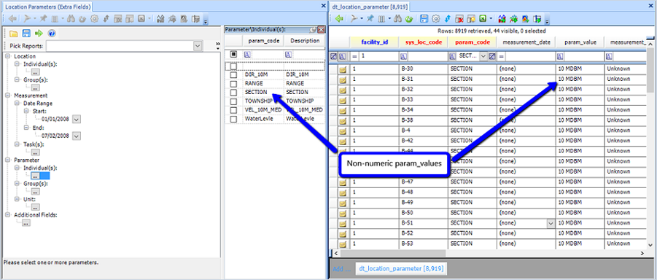Select the Location Parameters (Extra Fields) tab
This screenshot has height=280, width=657.
point(47,7)
